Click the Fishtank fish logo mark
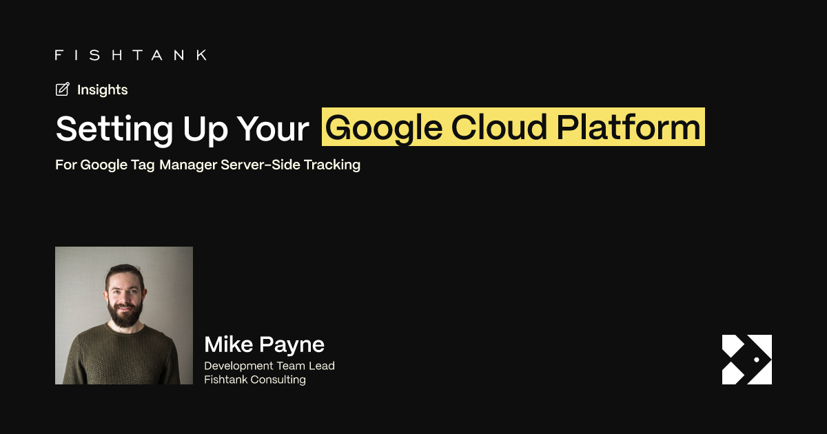The width and height of the screenshot is (827, 434). [747, 360]
